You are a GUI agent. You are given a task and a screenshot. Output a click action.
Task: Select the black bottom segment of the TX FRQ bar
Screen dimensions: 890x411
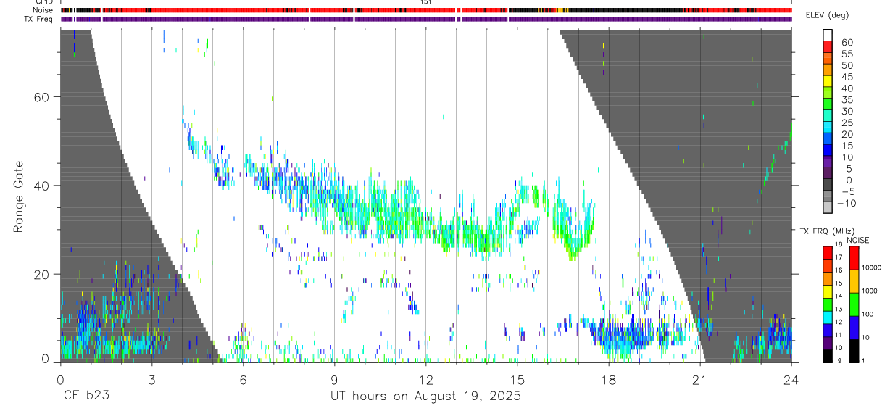(828, 356)
